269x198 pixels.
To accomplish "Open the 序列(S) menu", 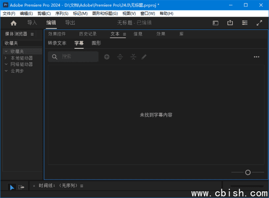I will click(62, 13).
